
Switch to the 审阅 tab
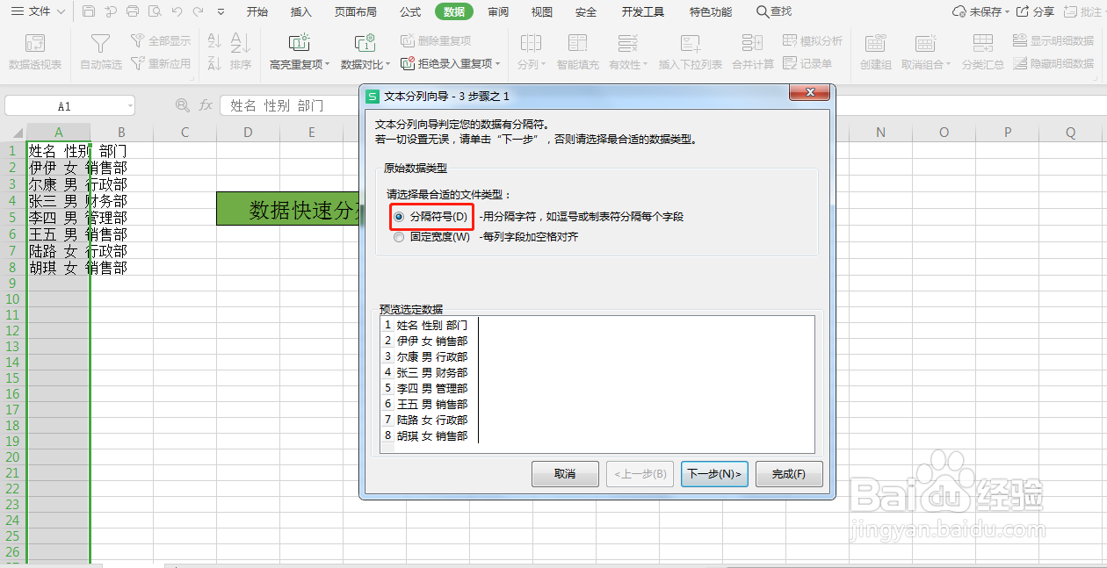point(498,11)
